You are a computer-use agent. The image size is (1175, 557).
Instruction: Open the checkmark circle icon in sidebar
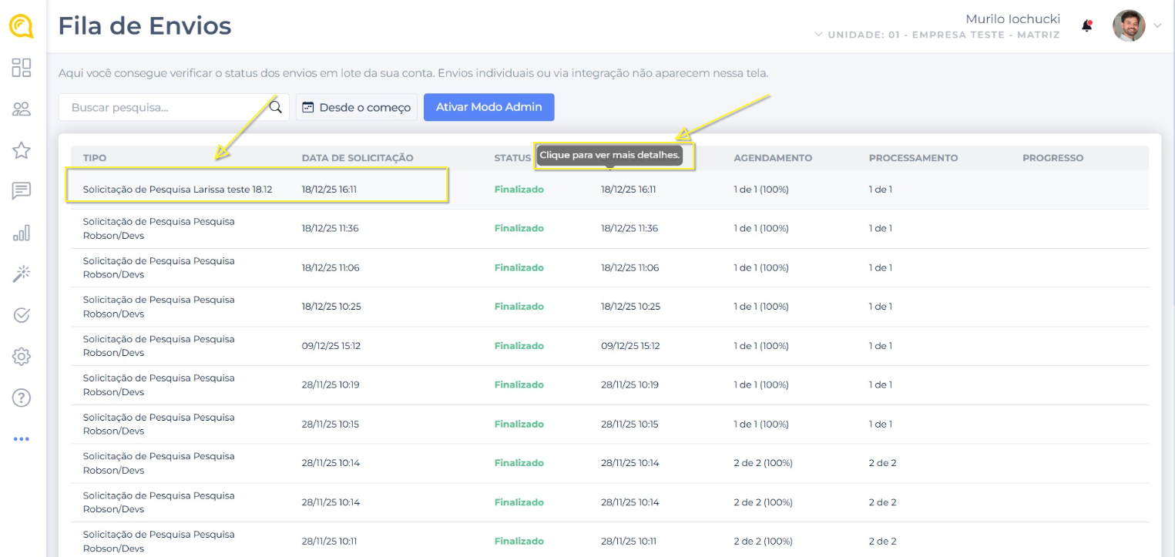pos(22,315)
